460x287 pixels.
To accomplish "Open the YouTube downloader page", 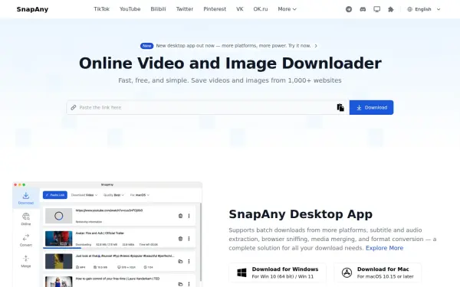I will (130, 9).
